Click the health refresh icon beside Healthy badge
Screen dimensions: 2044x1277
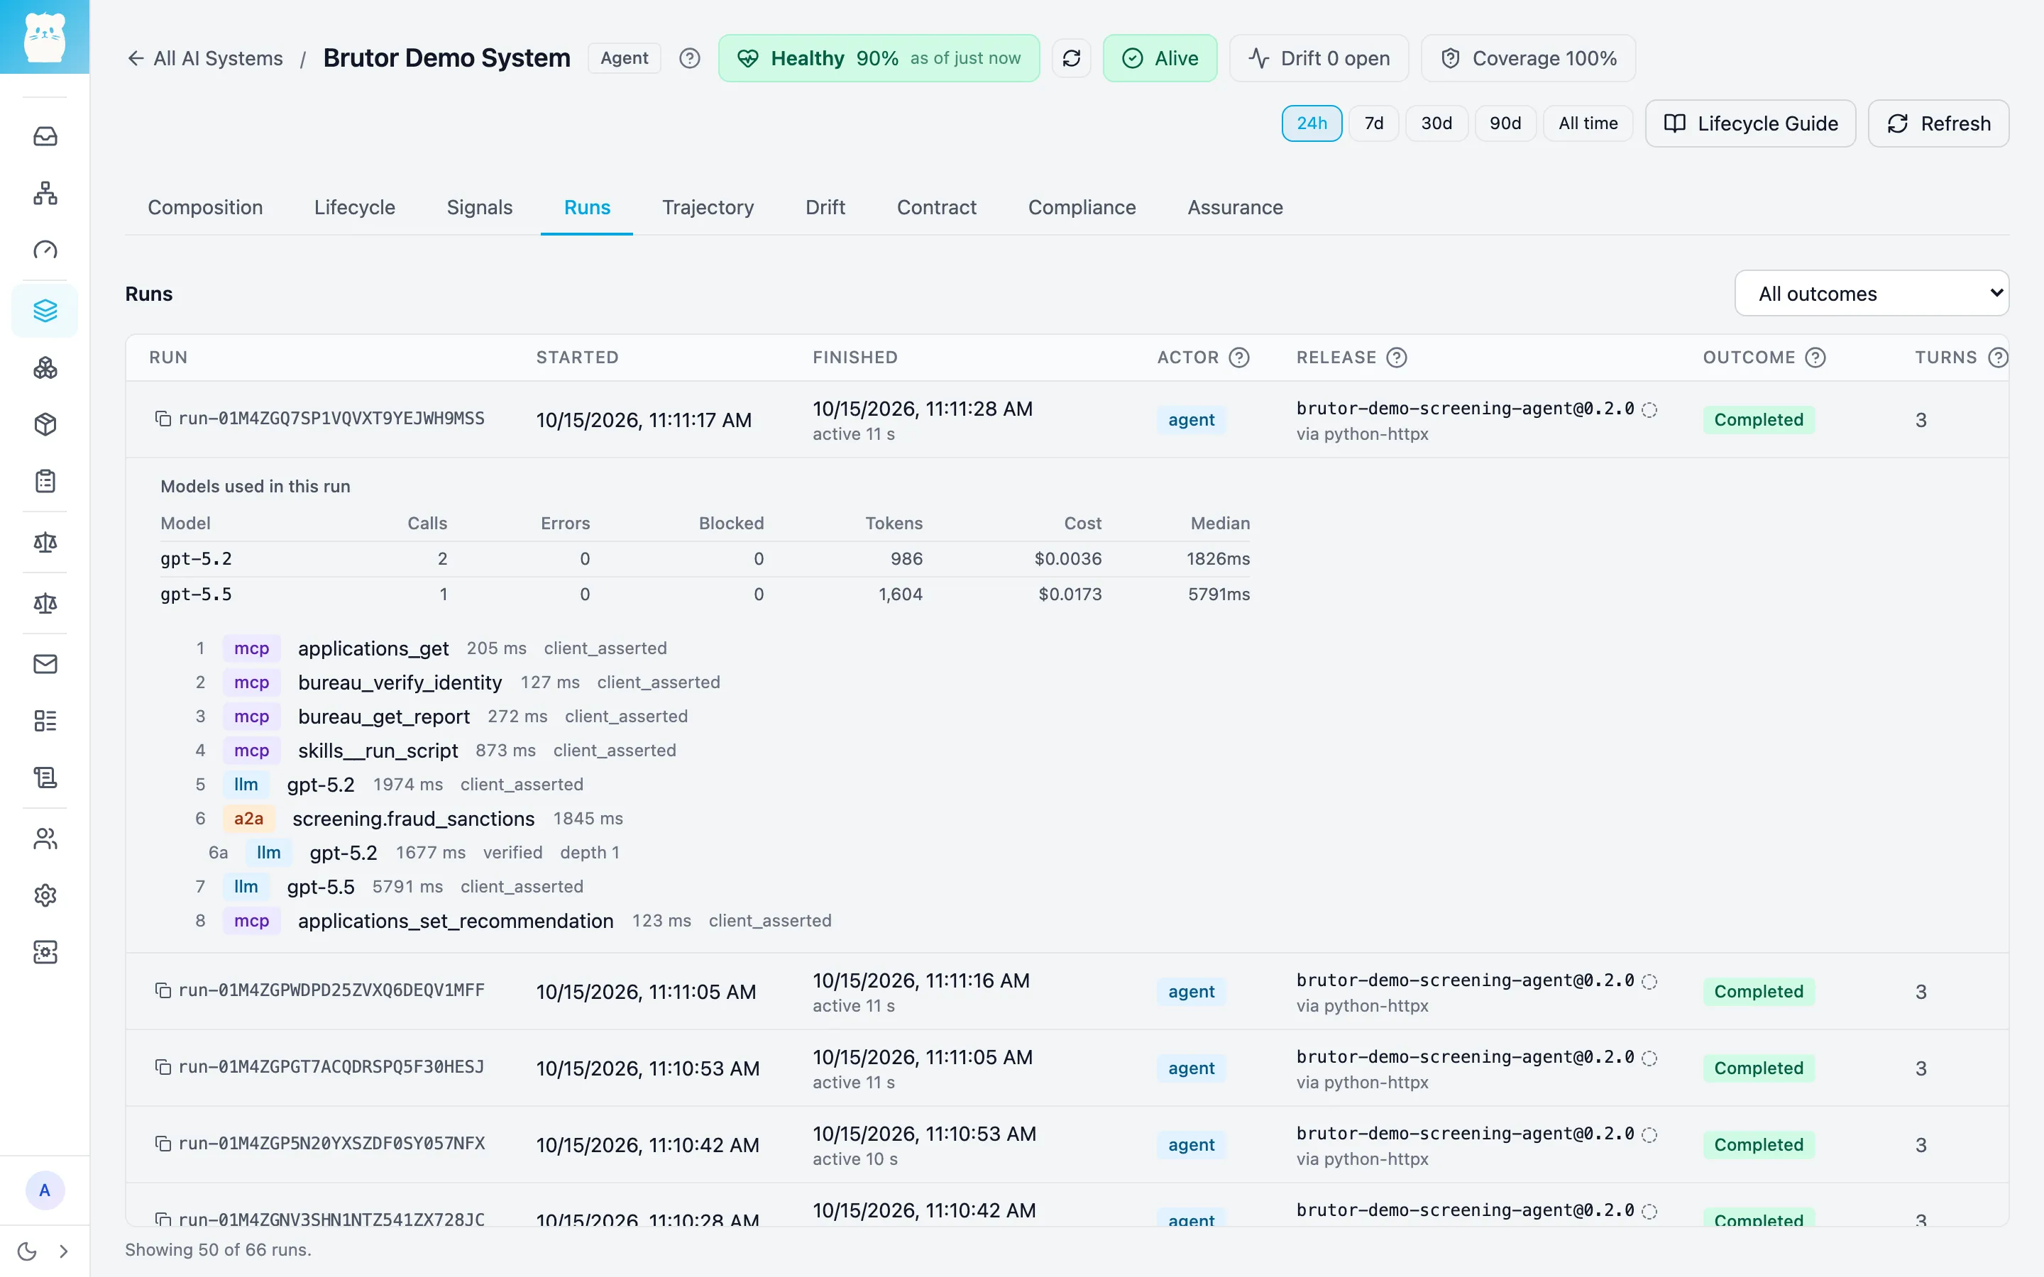(x=1071, y=58)
